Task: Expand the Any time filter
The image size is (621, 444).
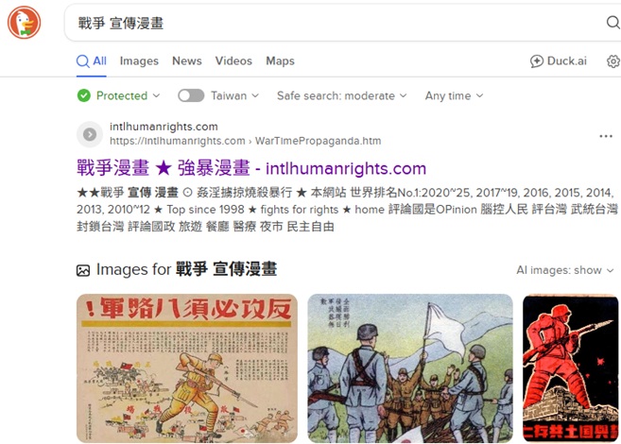Action: (x=455, y=95)
